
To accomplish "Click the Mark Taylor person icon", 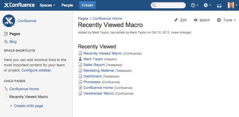I will [80, 59].
